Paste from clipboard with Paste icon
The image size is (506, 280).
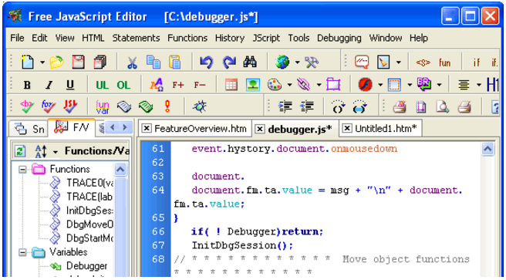(x=175, y=62)
